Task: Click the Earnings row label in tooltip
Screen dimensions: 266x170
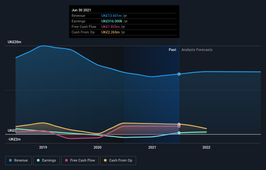Action: (x=78, y=21)
